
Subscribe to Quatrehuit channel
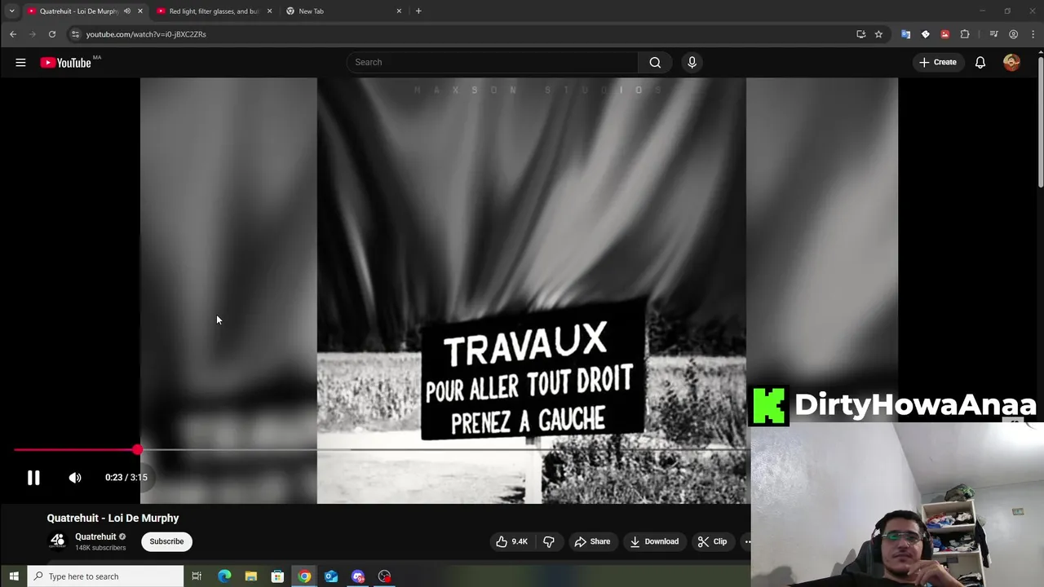pos(166,541)
